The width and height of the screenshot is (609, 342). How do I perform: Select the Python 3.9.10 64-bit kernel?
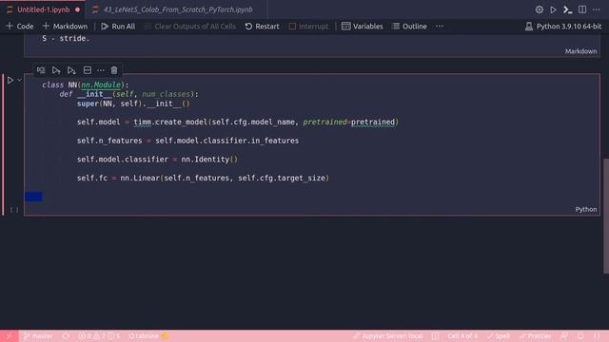tap(563, 27)
